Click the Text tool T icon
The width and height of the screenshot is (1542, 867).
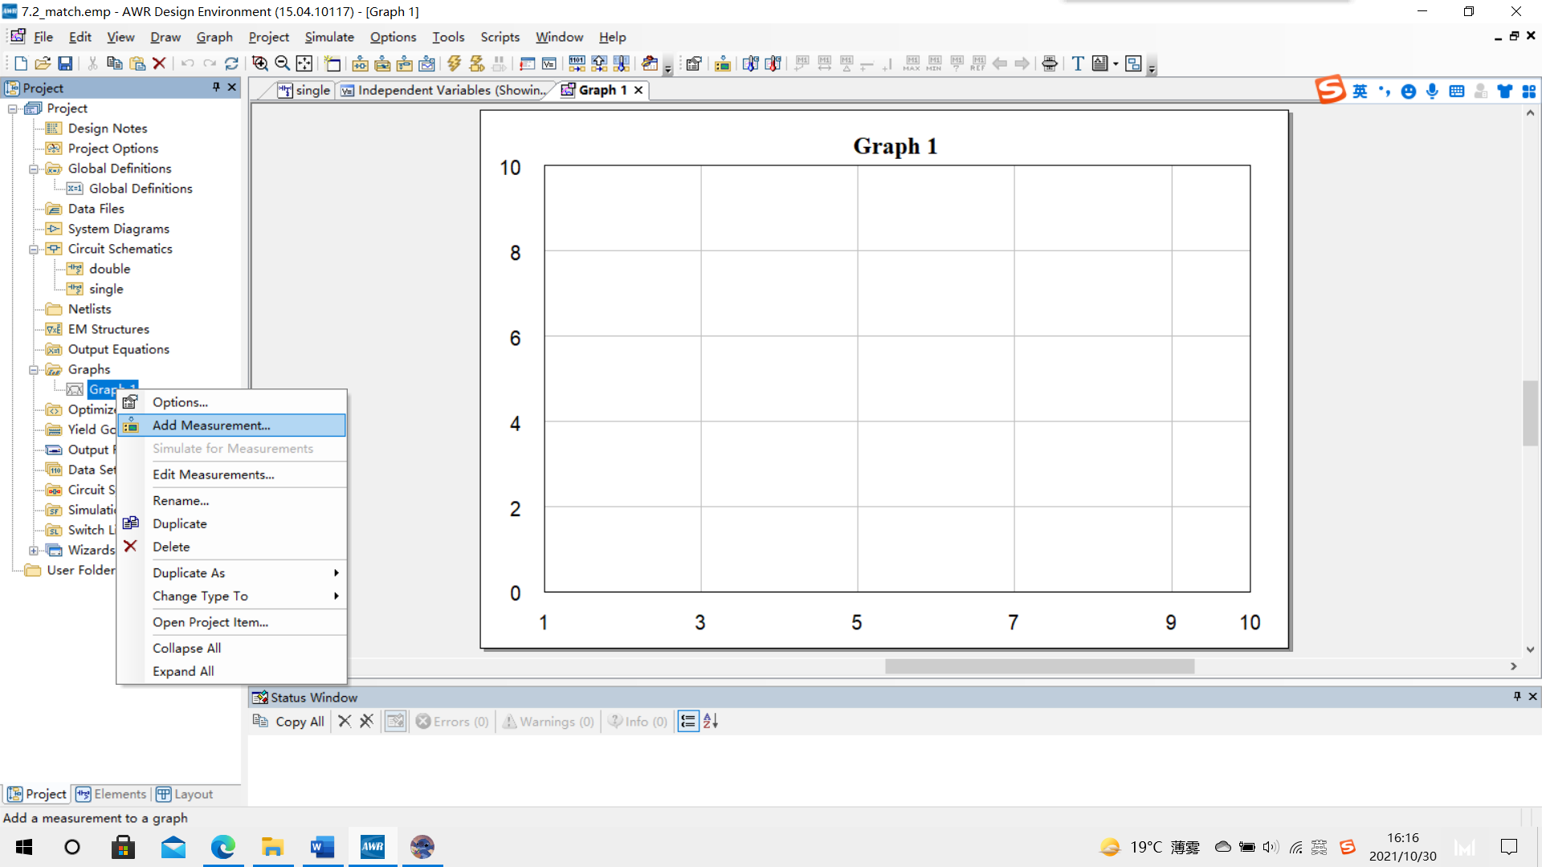[x=1078, y=63]
